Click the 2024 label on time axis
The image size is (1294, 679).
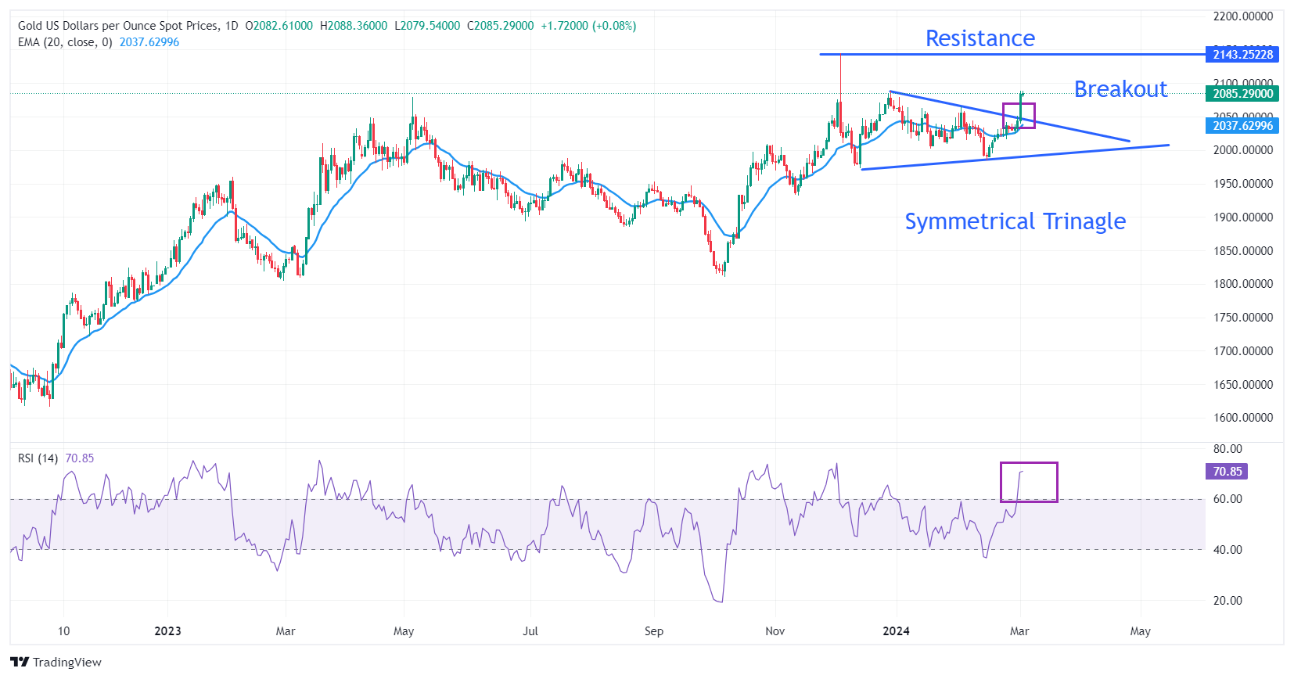tap(896, 631)
